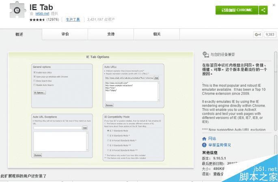This screenshot has height=182, width=278.
Task: Click the IE Options button
Action: pyautogui.click(x=40, y=92)
